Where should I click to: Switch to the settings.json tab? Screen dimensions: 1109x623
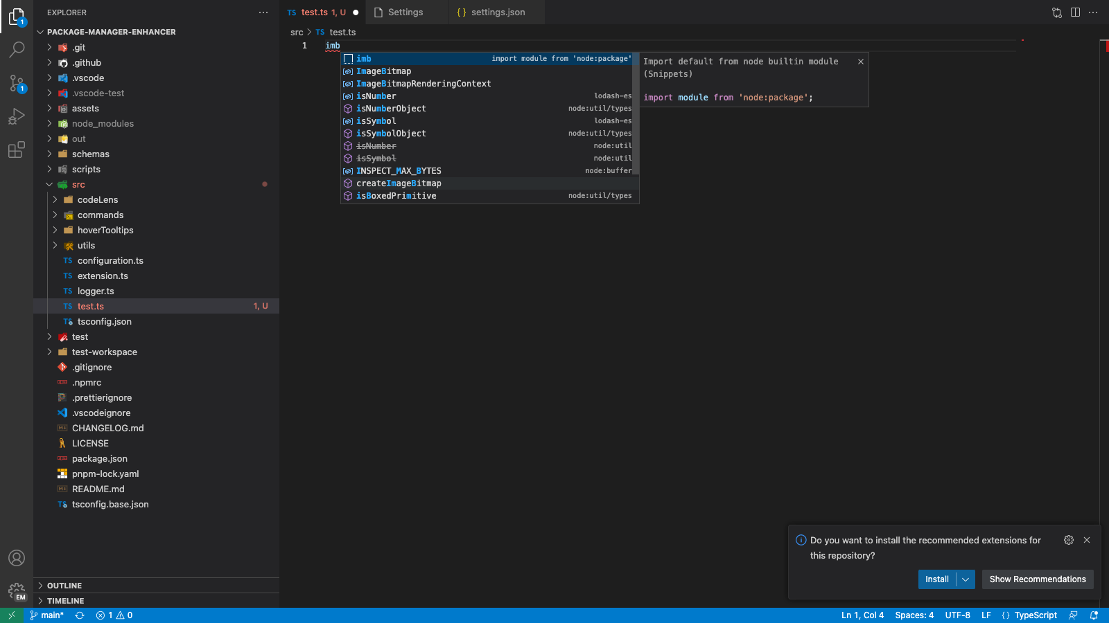(498, 12)
